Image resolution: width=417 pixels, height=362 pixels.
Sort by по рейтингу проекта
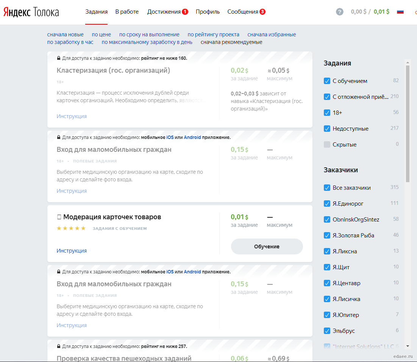[x=213, y=34]
